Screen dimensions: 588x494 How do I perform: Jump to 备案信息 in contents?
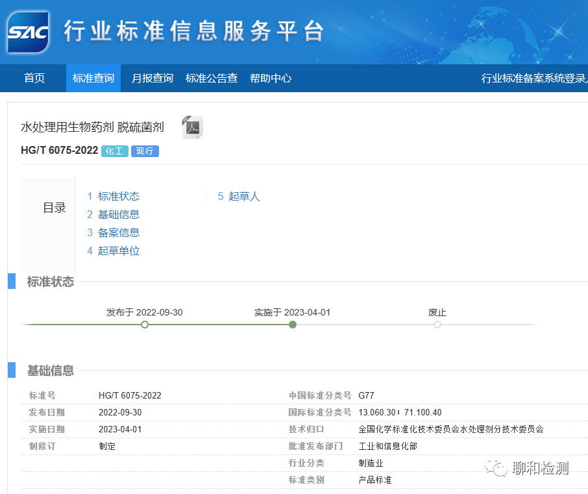pyautogui.click(x=118, y=232)
